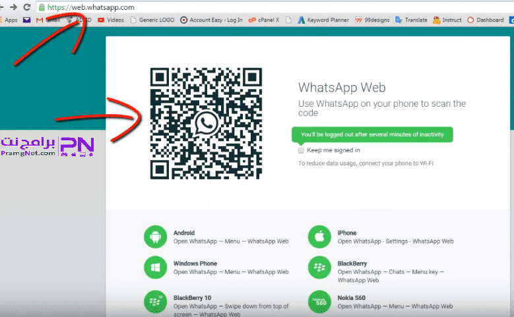Open the Gmail bookmark icon
The width and height of the screenshot is (514, 317).
(40, 20)
